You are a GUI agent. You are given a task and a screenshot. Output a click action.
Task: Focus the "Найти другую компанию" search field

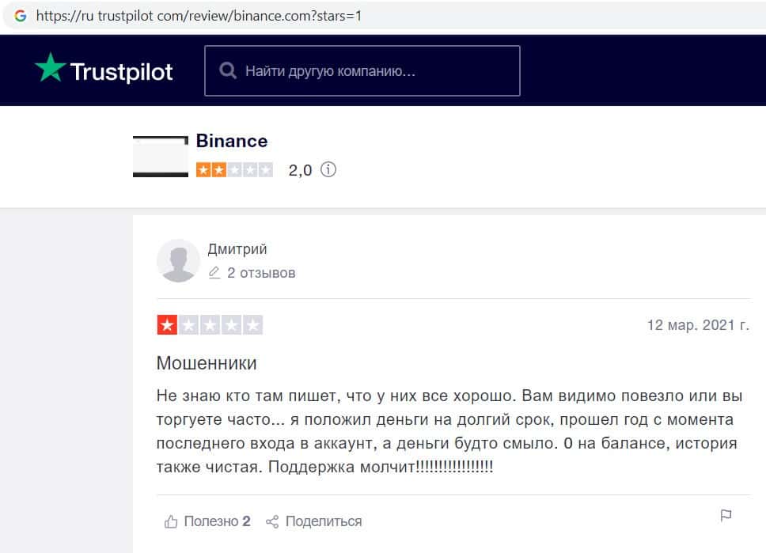372,71
